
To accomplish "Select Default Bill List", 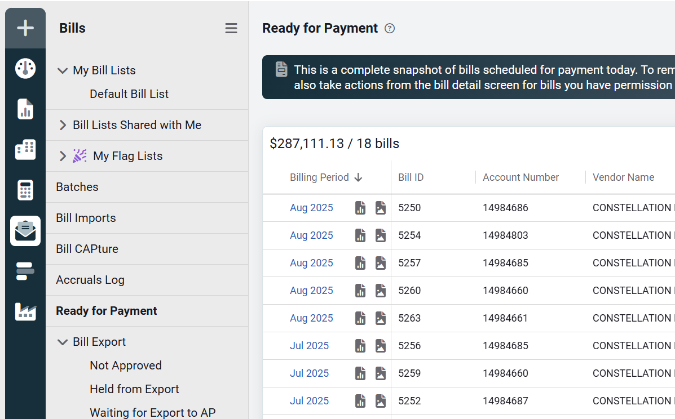I will click(x=129, y=93).
